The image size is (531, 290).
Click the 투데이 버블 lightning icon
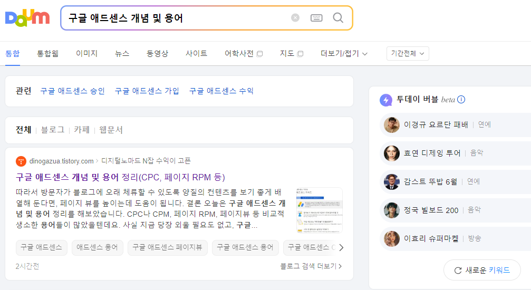[x=385, y=100]
